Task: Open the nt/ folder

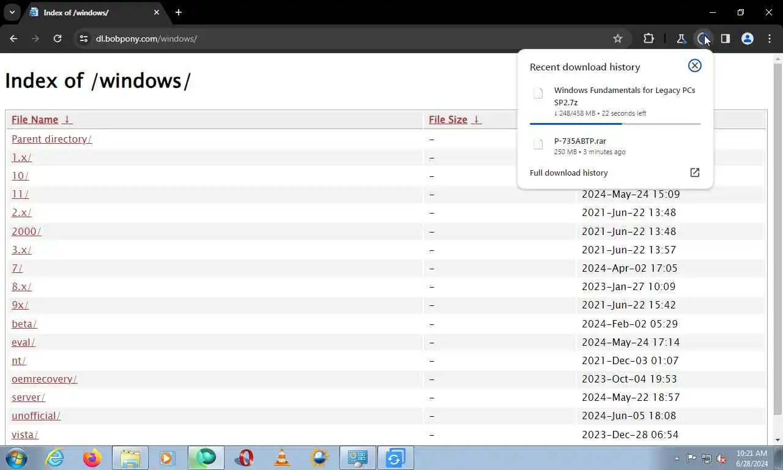Action: [19, 360]
